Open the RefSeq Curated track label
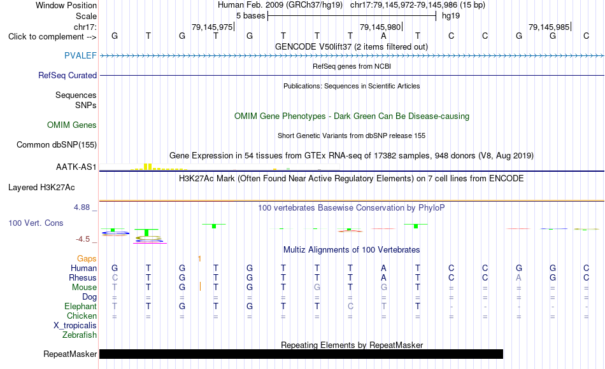Viewport: 605px width, 369px height. [x=68, y=75]
